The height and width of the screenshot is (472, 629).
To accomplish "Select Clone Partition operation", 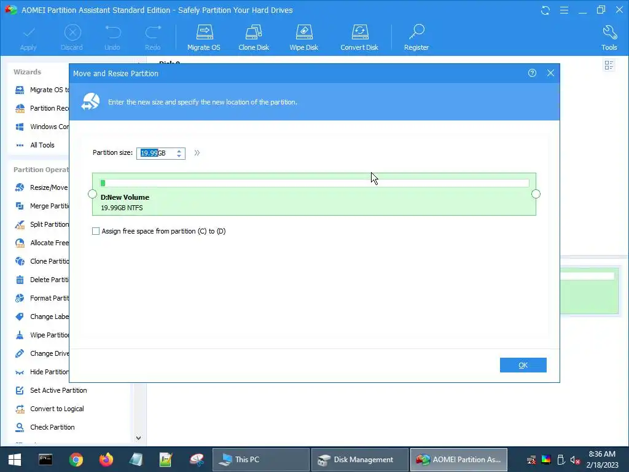I will pyautogui.click(x=42, y=261).
